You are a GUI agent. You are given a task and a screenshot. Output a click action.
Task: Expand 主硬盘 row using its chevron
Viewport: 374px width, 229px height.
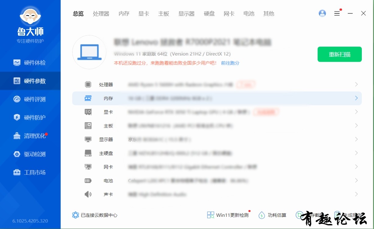[356, 153]
